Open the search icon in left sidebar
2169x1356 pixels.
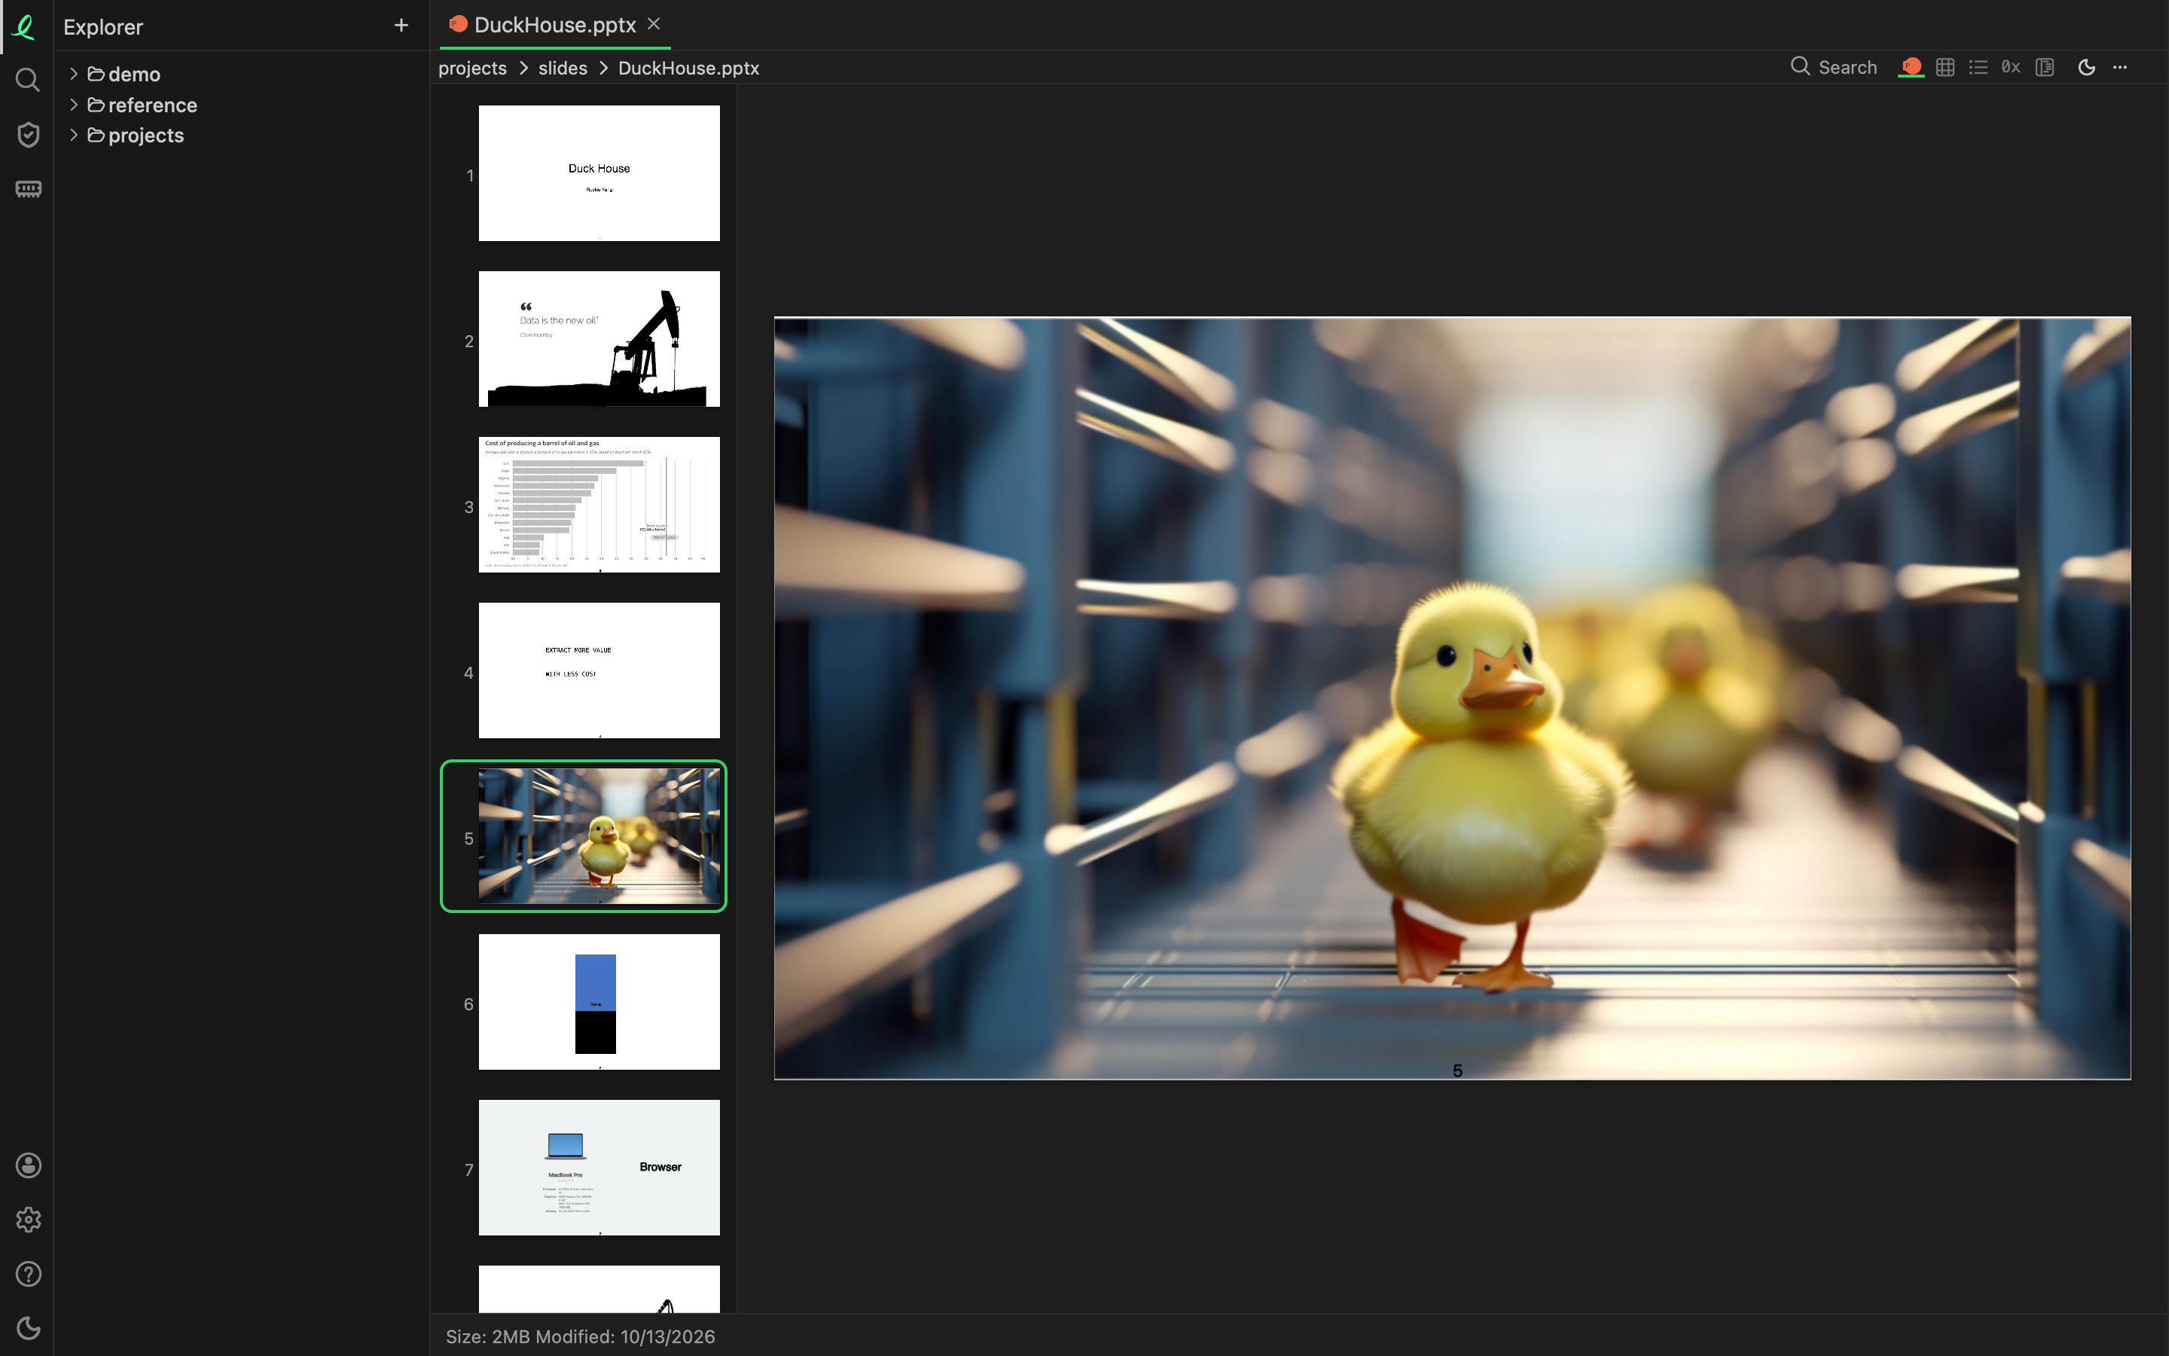[x=28, y=81]
